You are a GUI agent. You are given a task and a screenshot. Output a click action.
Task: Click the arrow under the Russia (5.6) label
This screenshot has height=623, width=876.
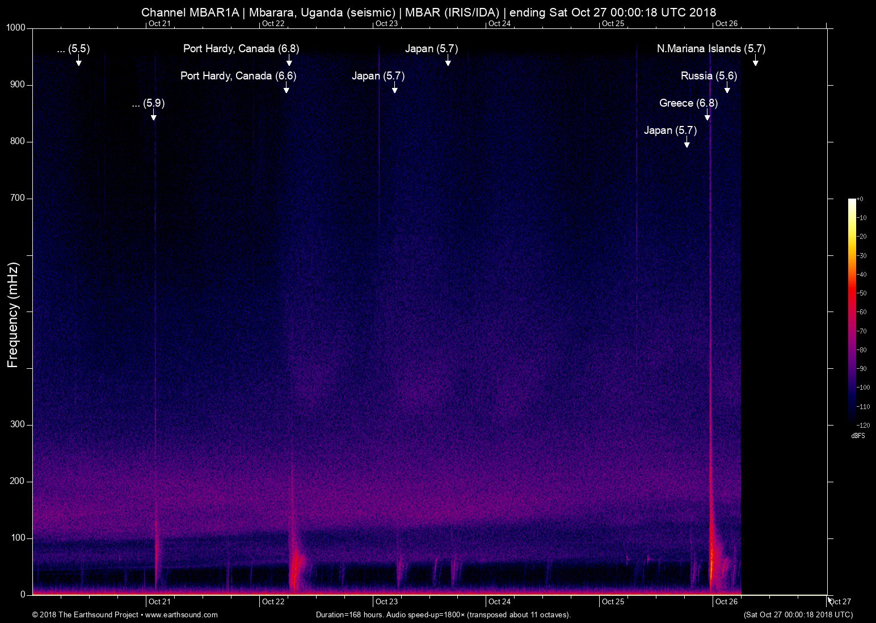pyautogui.click(x=727, y=88)
